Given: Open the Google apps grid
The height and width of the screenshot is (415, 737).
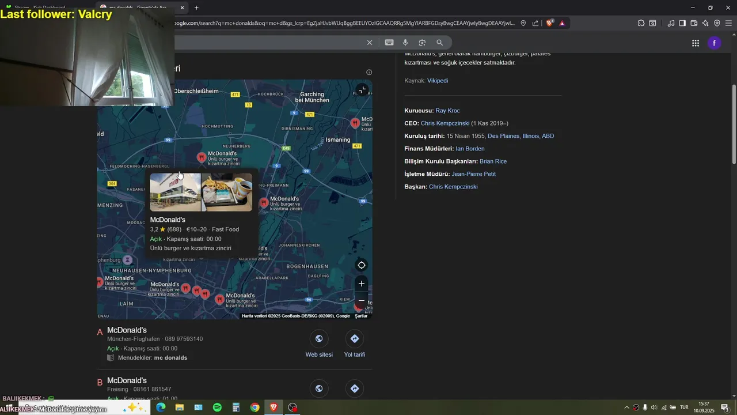Looking at the screenshot, I should [696, 43].
